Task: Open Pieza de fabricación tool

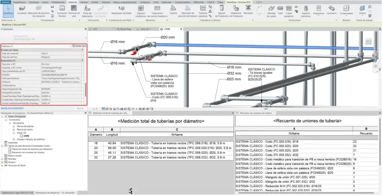Action: 87,11
